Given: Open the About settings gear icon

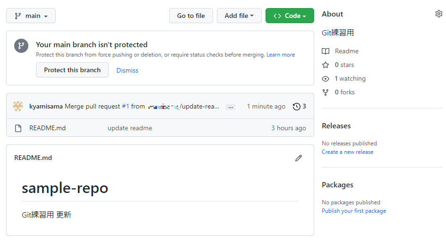Looking at the screenshot, I should (x=438, y=14).
